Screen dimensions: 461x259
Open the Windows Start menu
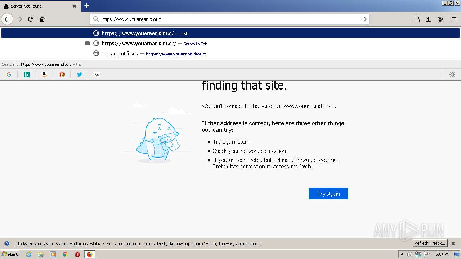[10, 254]
